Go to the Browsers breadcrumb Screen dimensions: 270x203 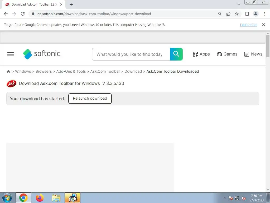tap(44, 71)
